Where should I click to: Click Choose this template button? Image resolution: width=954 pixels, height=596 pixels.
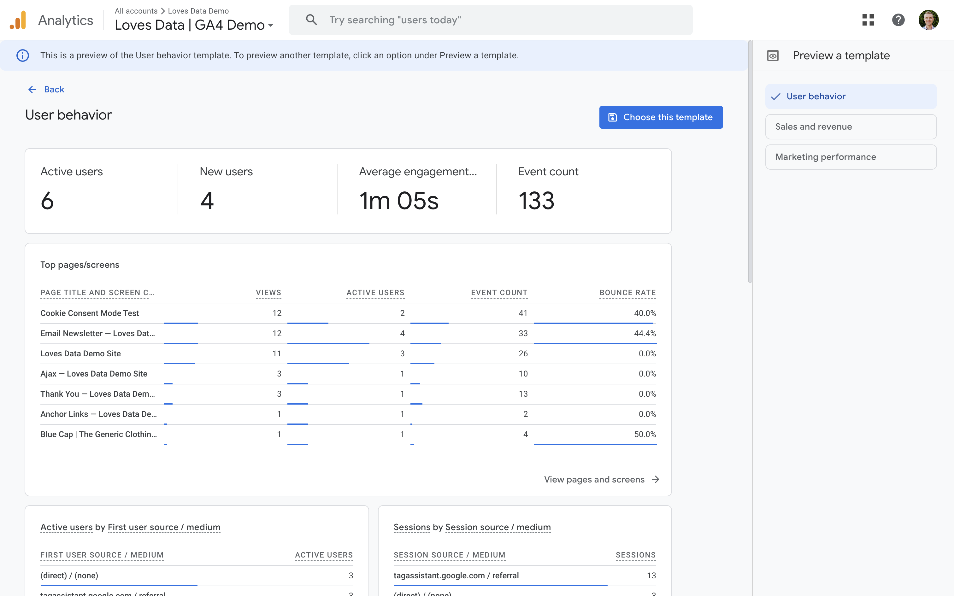(x=661, y=117)
